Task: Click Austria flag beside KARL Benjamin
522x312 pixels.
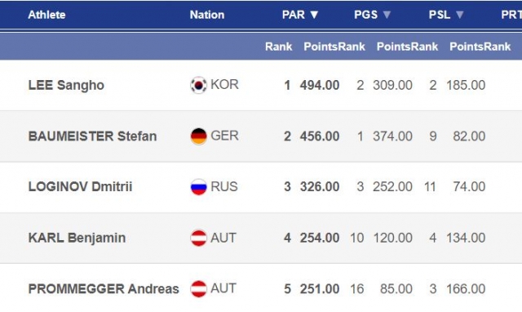Action: click(x=198, y=238)
